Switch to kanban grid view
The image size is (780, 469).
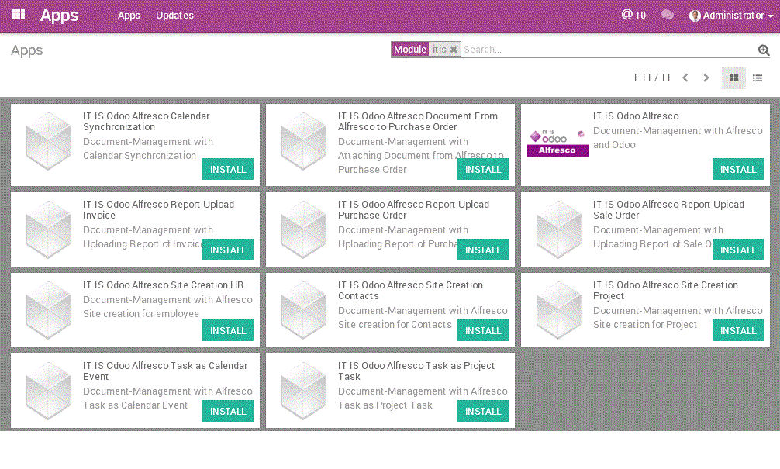pyautogui.click(x=733, y=78)
